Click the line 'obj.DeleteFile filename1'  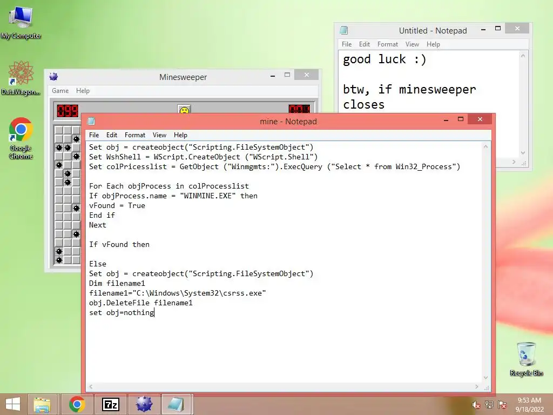[x=141, y=303]
